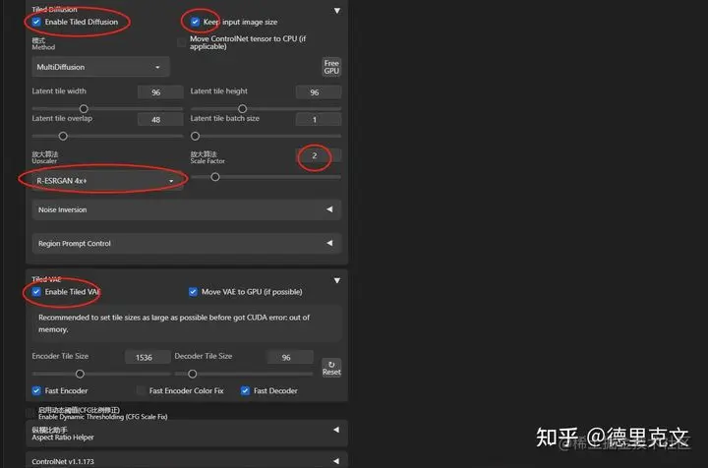Toggle Keep input image size checkbox

(x=195, y=22)
